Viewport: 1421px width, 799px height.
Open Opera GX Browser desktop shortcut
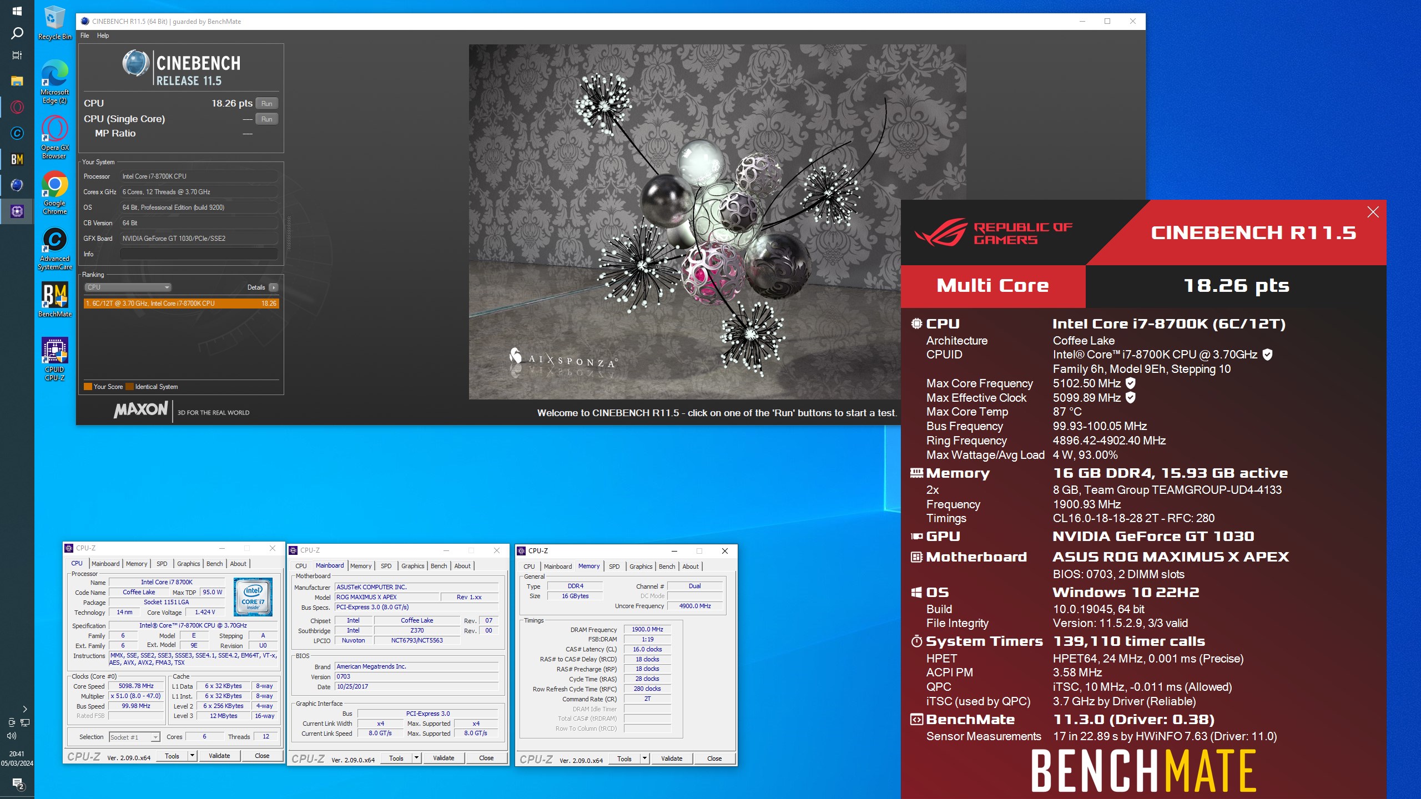54,137
